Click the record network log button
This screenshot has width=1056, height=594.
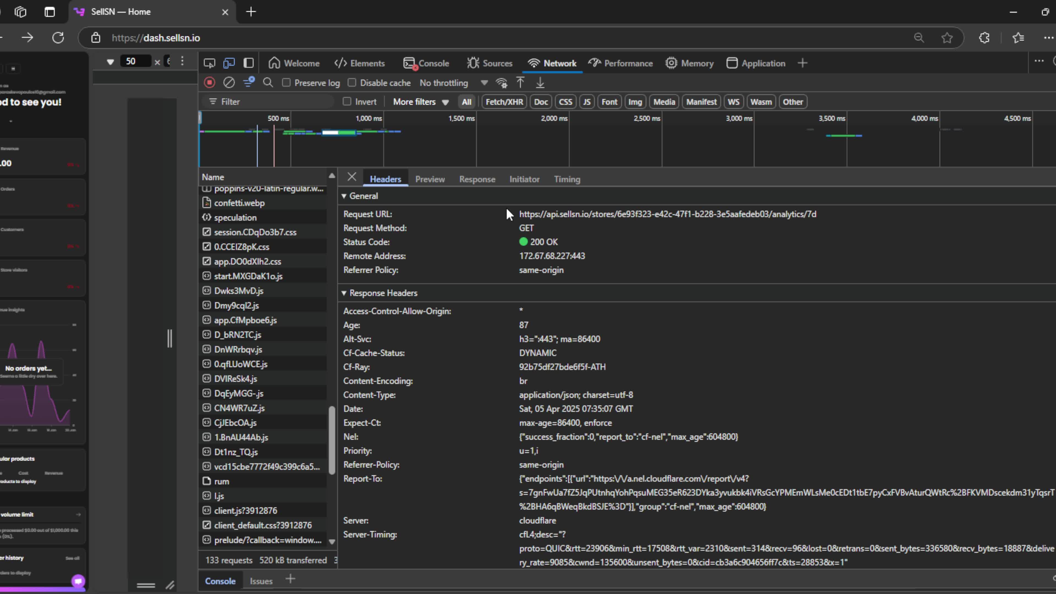click(x=210, y=83)
